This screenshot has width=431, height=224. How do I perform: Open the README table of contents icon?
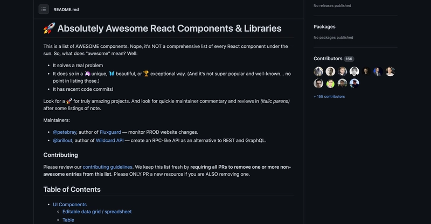coord(44,9)
